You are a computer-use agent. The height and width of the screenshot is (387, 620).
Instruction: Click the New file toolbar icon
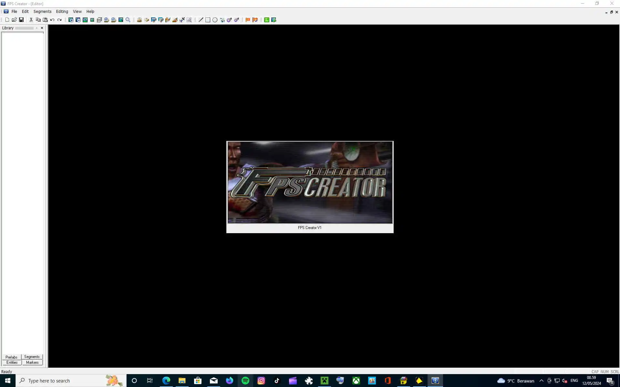pos(7,20)
